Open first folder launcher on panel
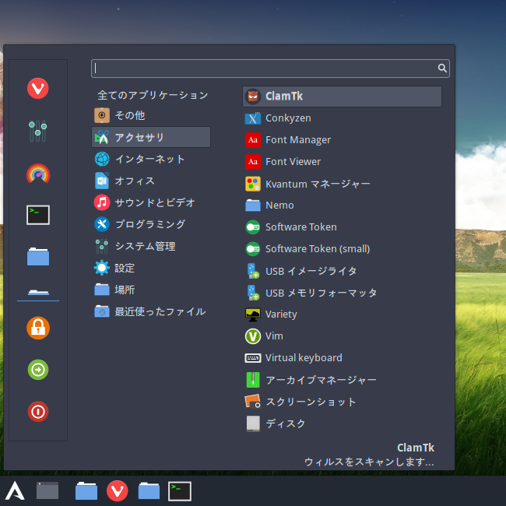 pos(86,491)
